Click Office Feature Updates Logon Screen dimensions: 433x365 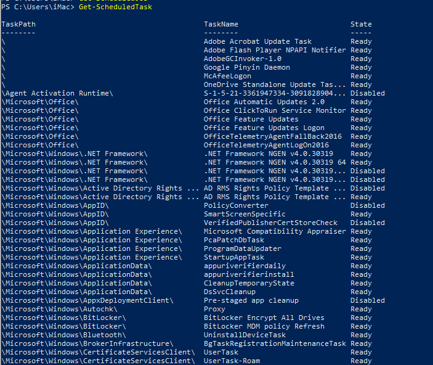pyautogui.click(x=264, y=128)
